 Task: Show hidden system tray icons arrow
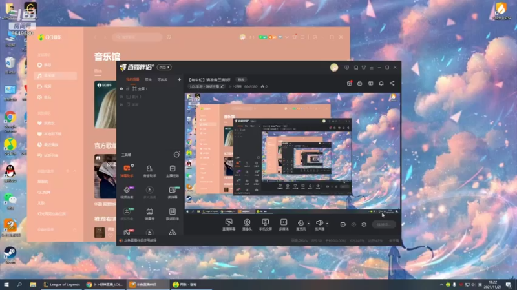[x=441, y=284]
